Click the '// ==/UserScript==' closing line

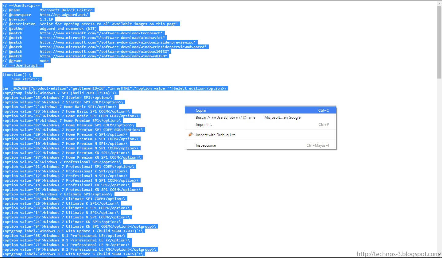22,65
